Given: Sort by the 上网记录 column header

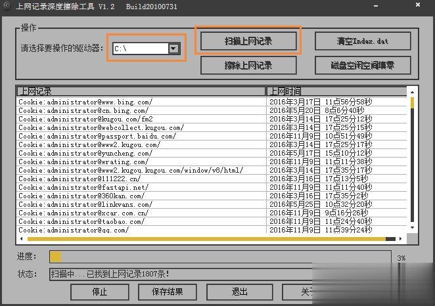Looking at the screenshot, I should (141, 91).
